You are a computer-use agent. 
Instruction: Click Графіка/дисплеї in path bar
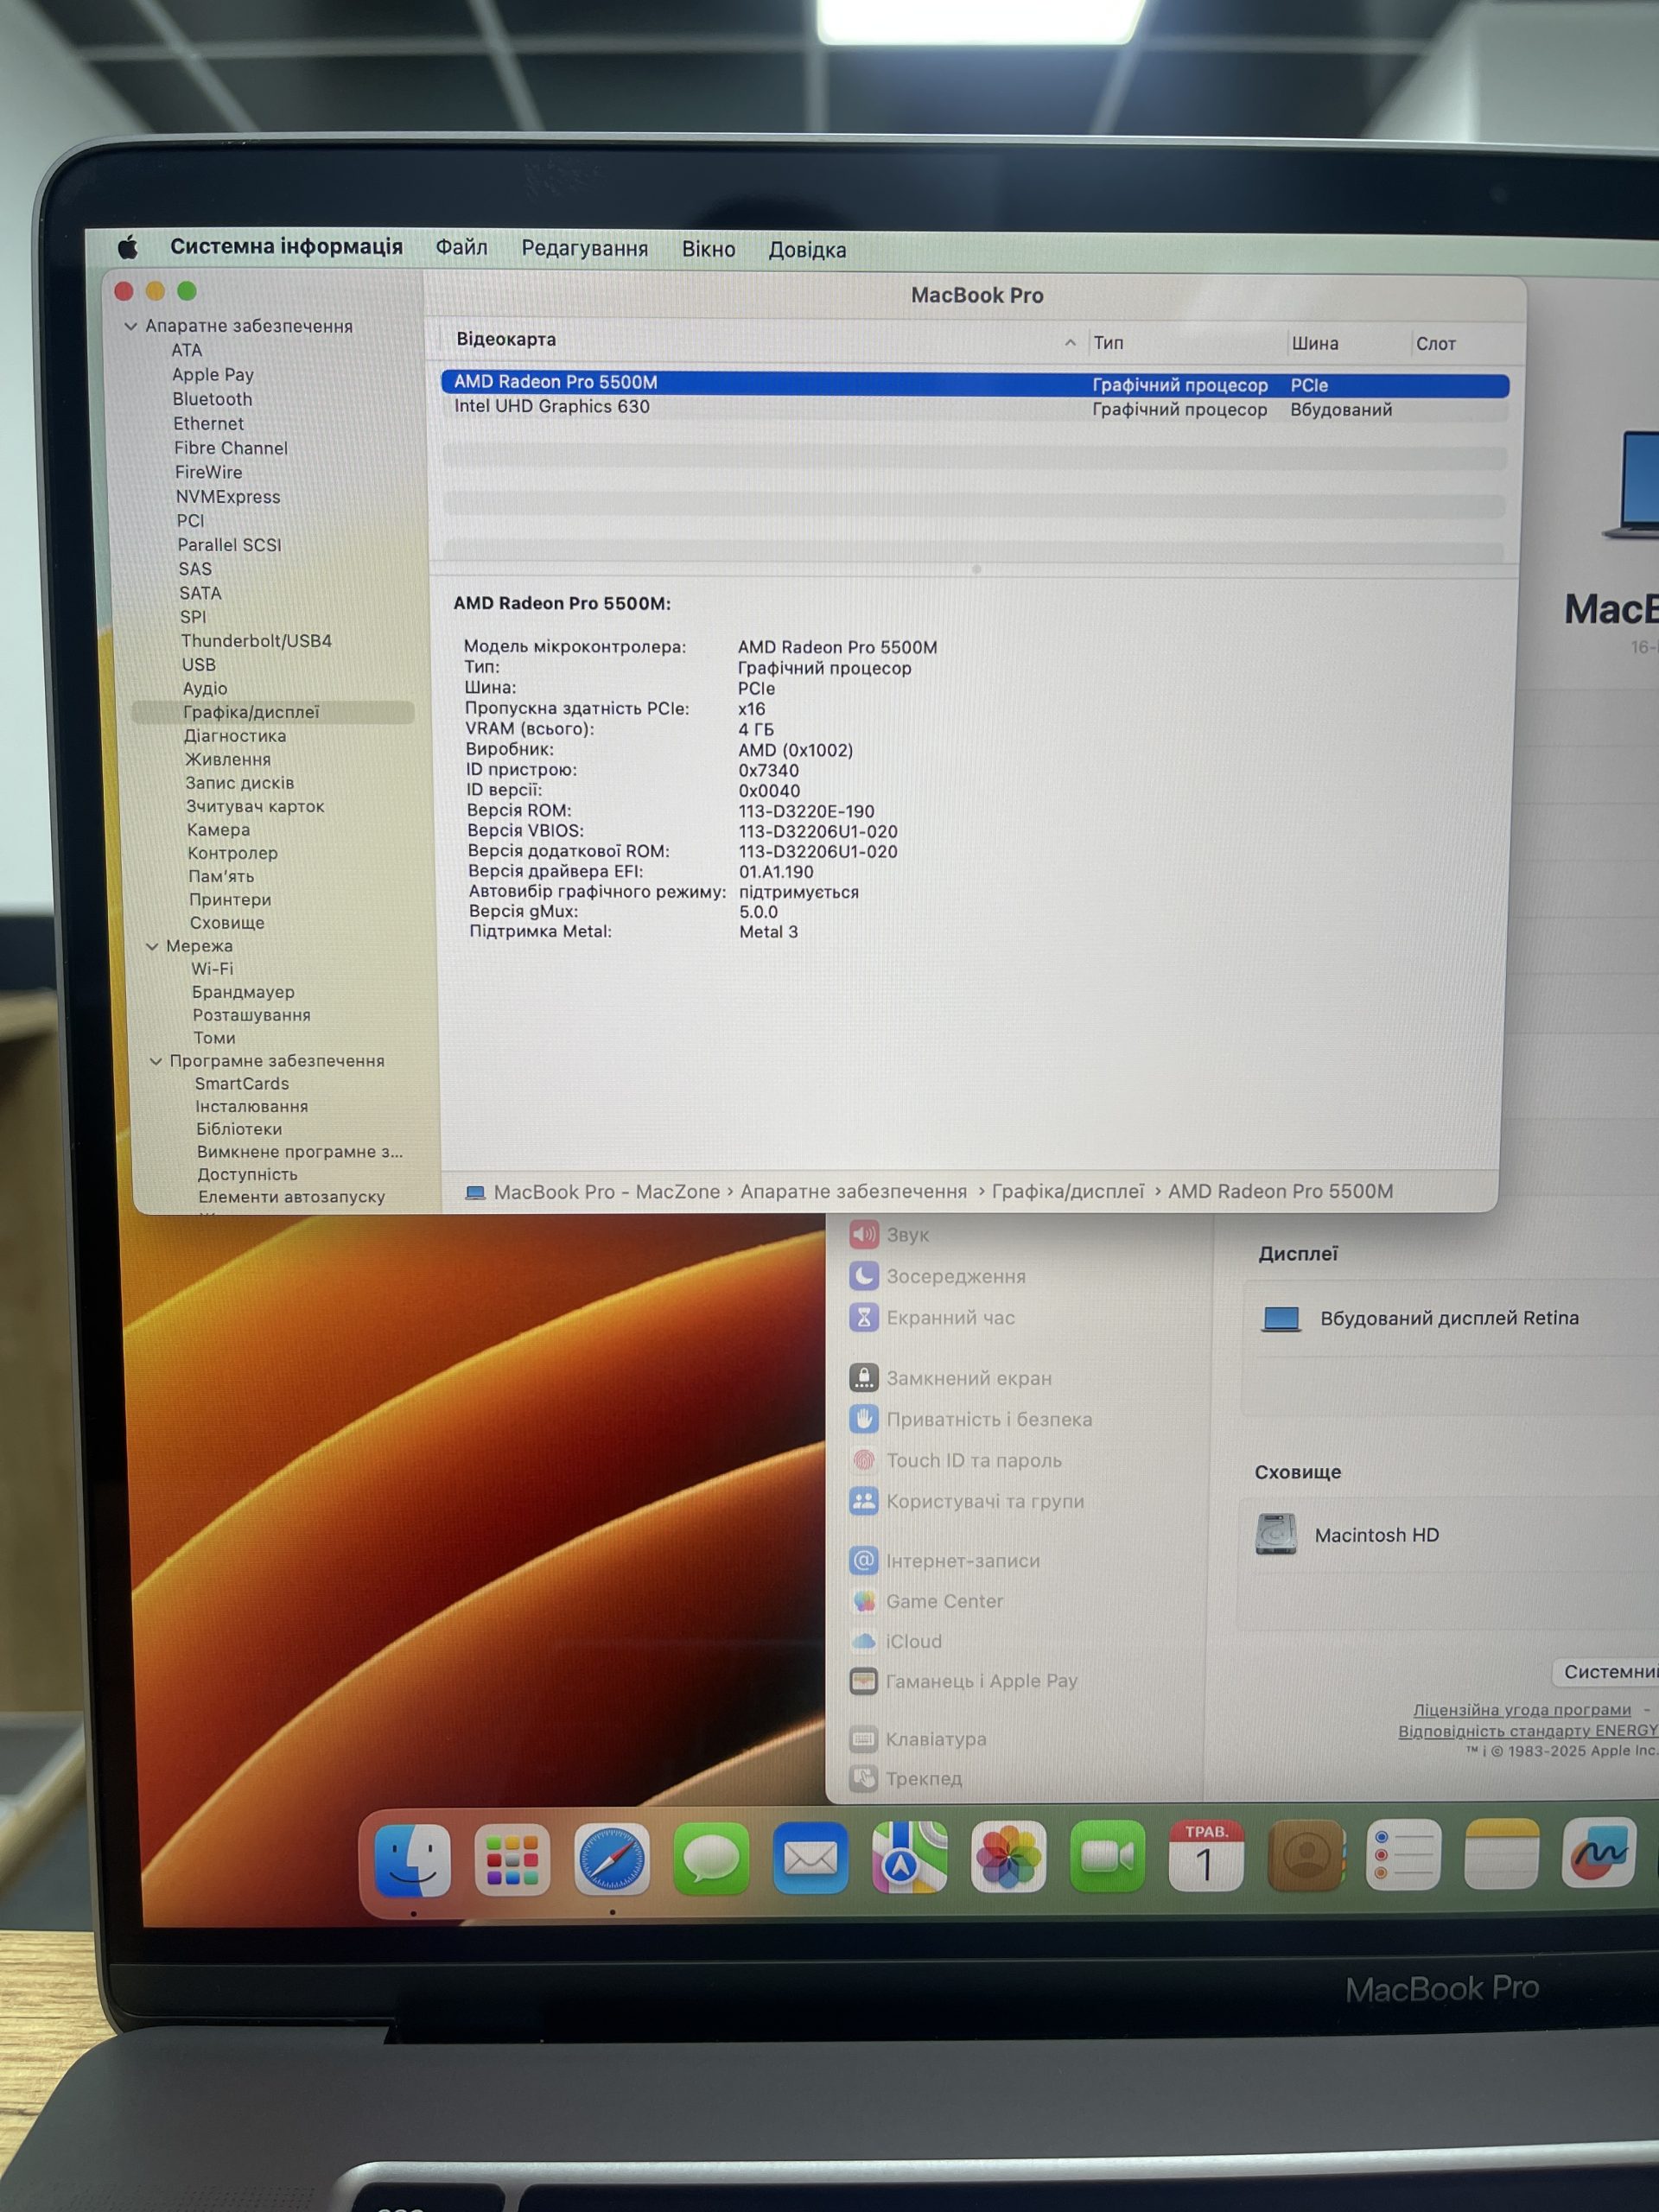(x=1068, y=1191)
